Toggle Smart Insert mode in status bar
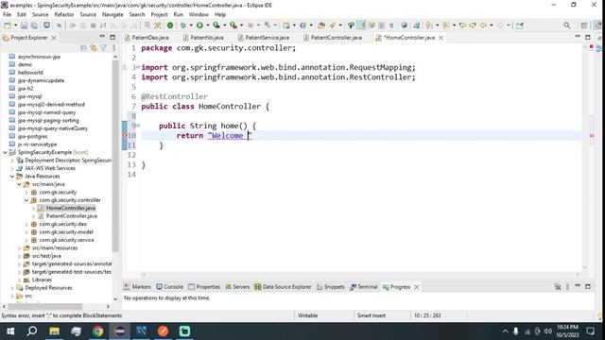Viewport: 605px width, 340px height. coord(372,315)
